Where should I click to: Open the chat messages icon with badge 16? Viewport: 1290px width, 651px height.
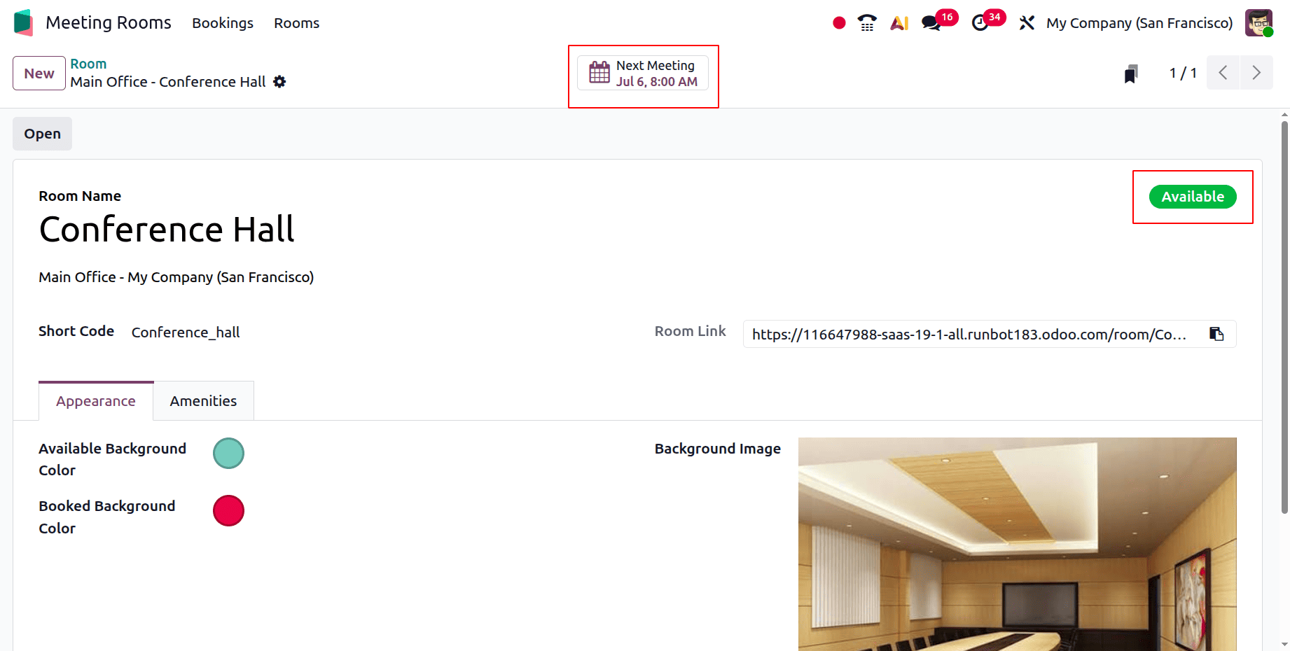click(x=931, y=23)
